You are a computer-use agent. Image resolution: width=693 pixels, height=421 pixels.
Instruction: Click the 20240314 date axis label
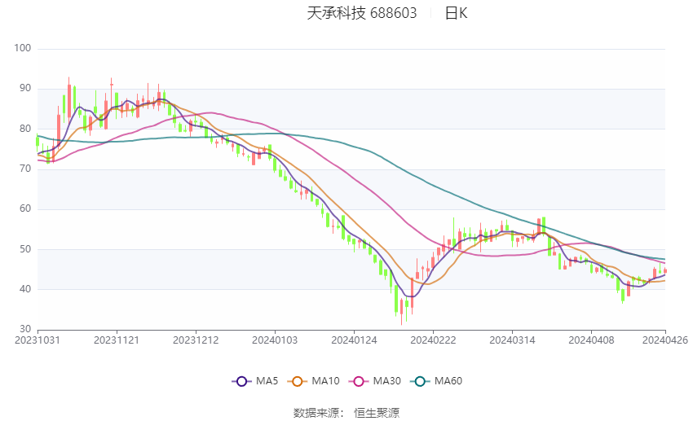pos(512,340)
